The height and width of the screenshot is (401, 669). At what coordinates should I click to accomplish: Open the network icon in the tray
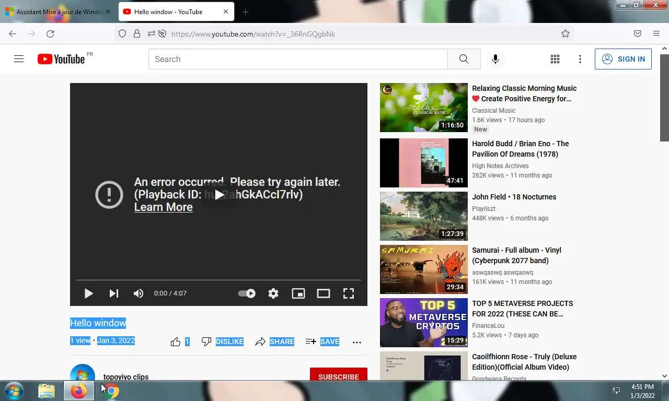(616, 391)
